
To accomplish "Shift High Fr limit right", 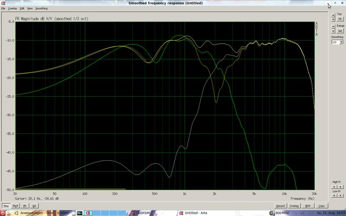I will (x=340, y=187).
